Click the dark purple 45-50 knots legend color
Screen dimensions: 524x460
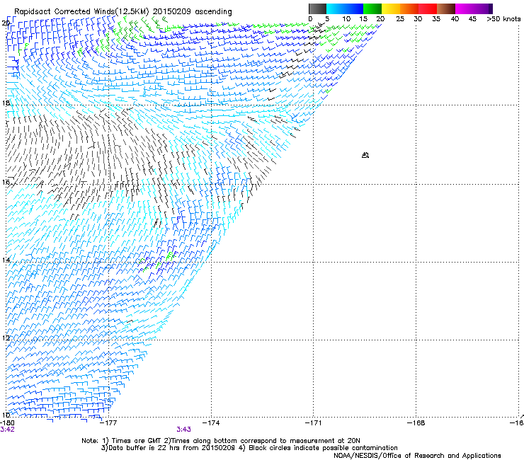(483, 8)
